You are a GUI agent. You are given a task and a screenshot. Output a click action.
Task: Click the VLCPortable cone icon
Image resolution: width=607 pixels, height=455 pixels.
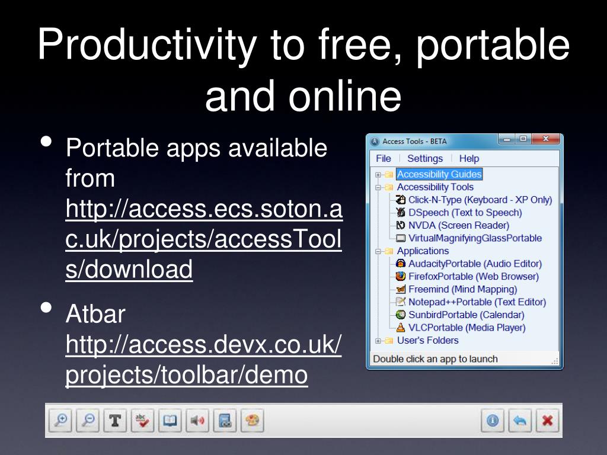401,327
